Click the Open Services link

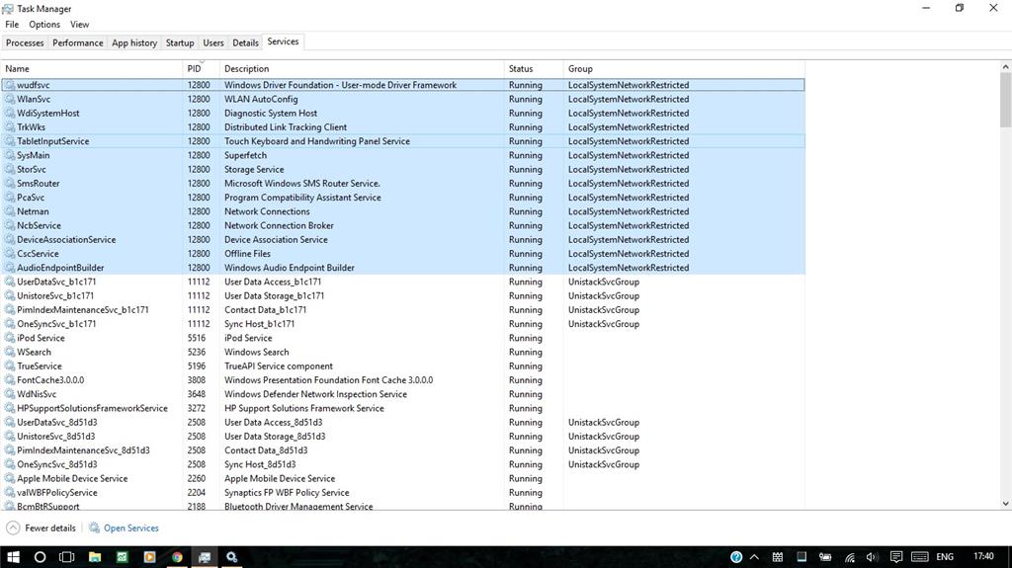(131, 527)
